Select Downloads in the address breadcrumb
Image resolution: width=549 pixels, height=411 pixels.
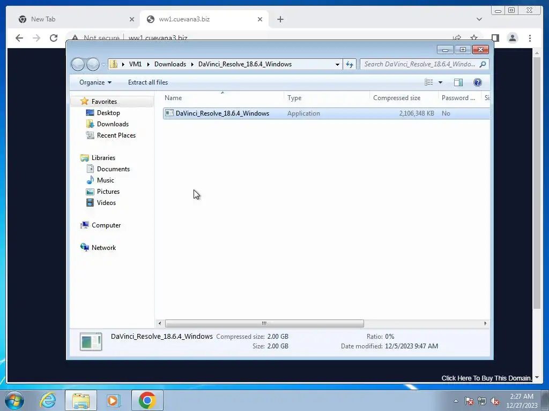point(170,64)
